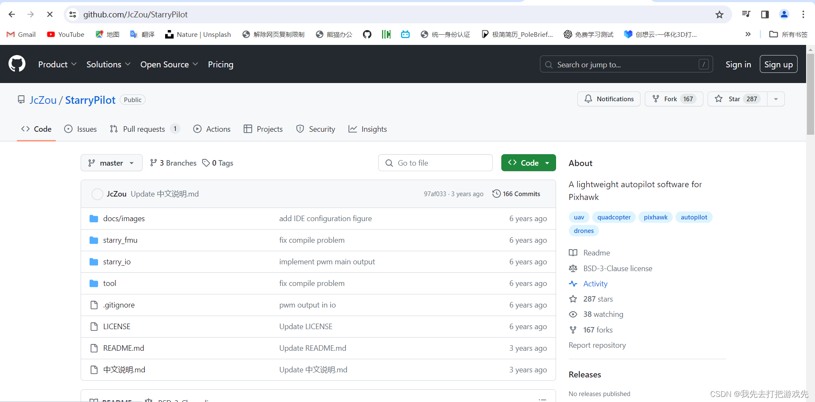Fork the repository
The image size is (815, 402).
click(x=674, y=99)
